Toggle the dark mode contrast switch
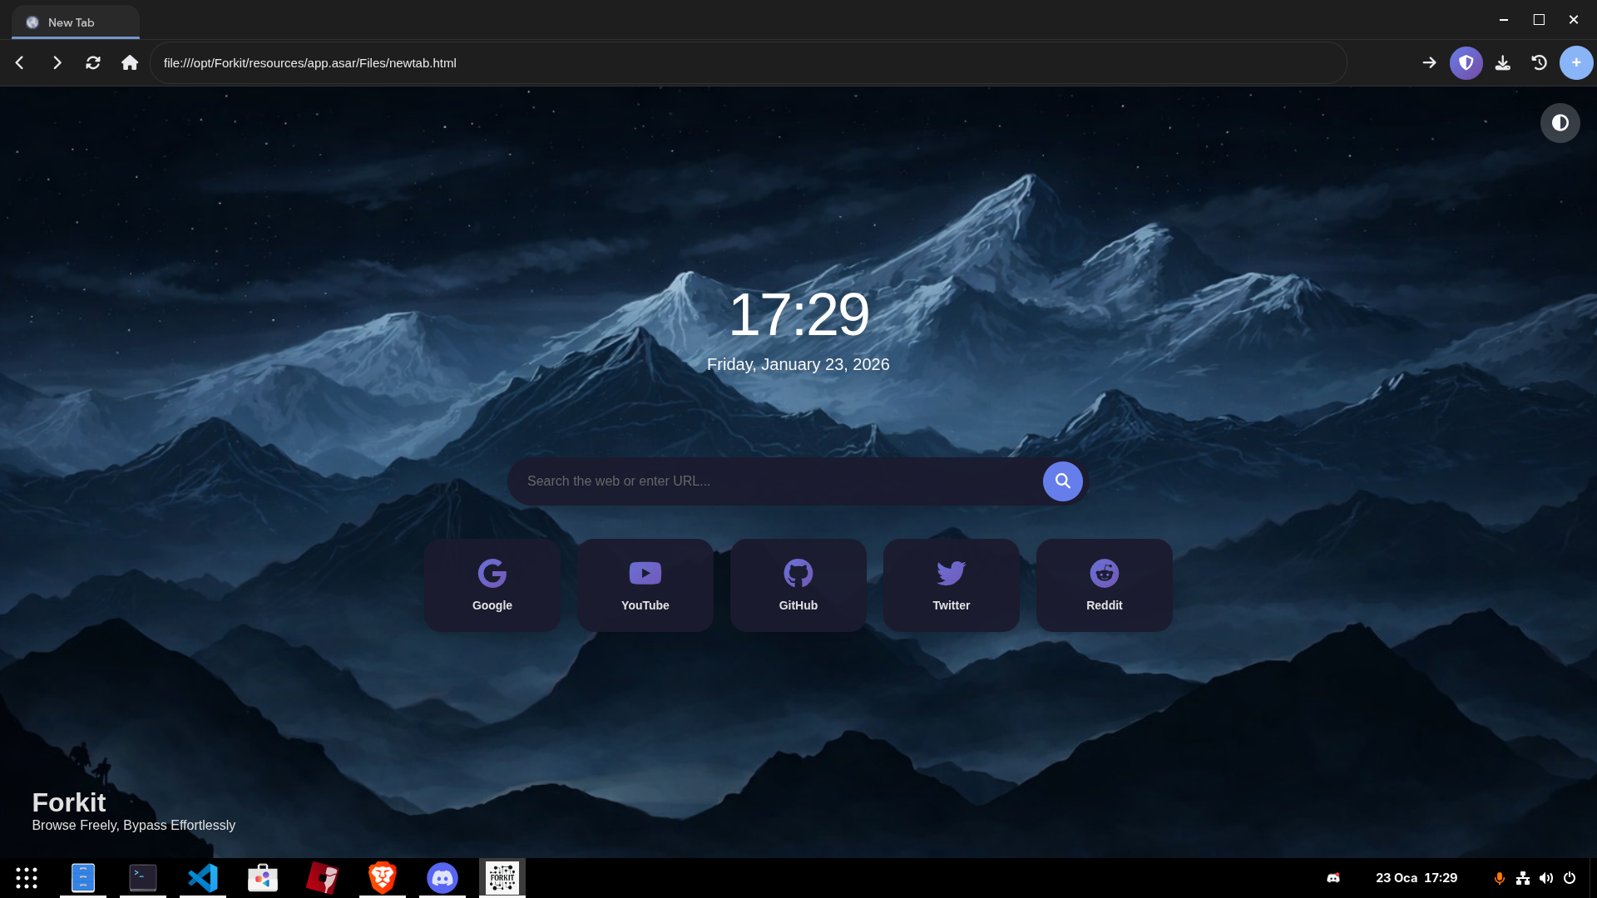Viewport: 1597px width, 898px height. point(1560,123)
